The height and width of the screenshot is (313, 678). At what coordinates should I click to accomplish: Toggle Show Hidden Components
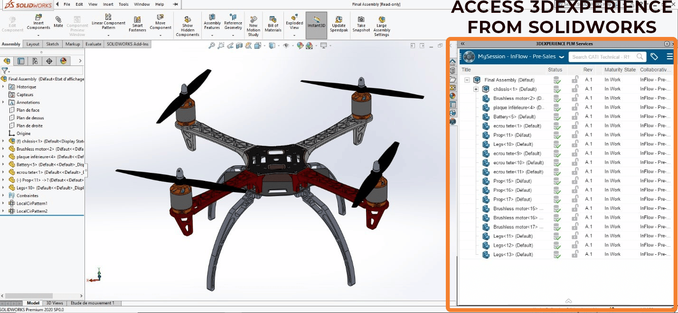click(187, 21)
